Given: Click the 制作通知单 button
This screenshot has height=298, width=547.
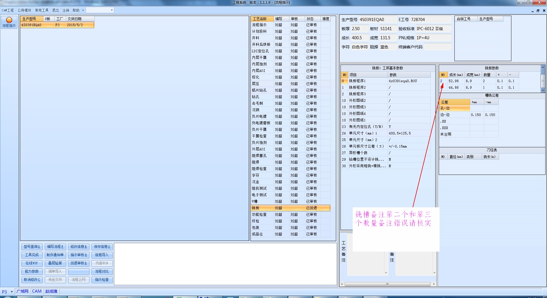Looking at the screenshot, I should (55, 255).
